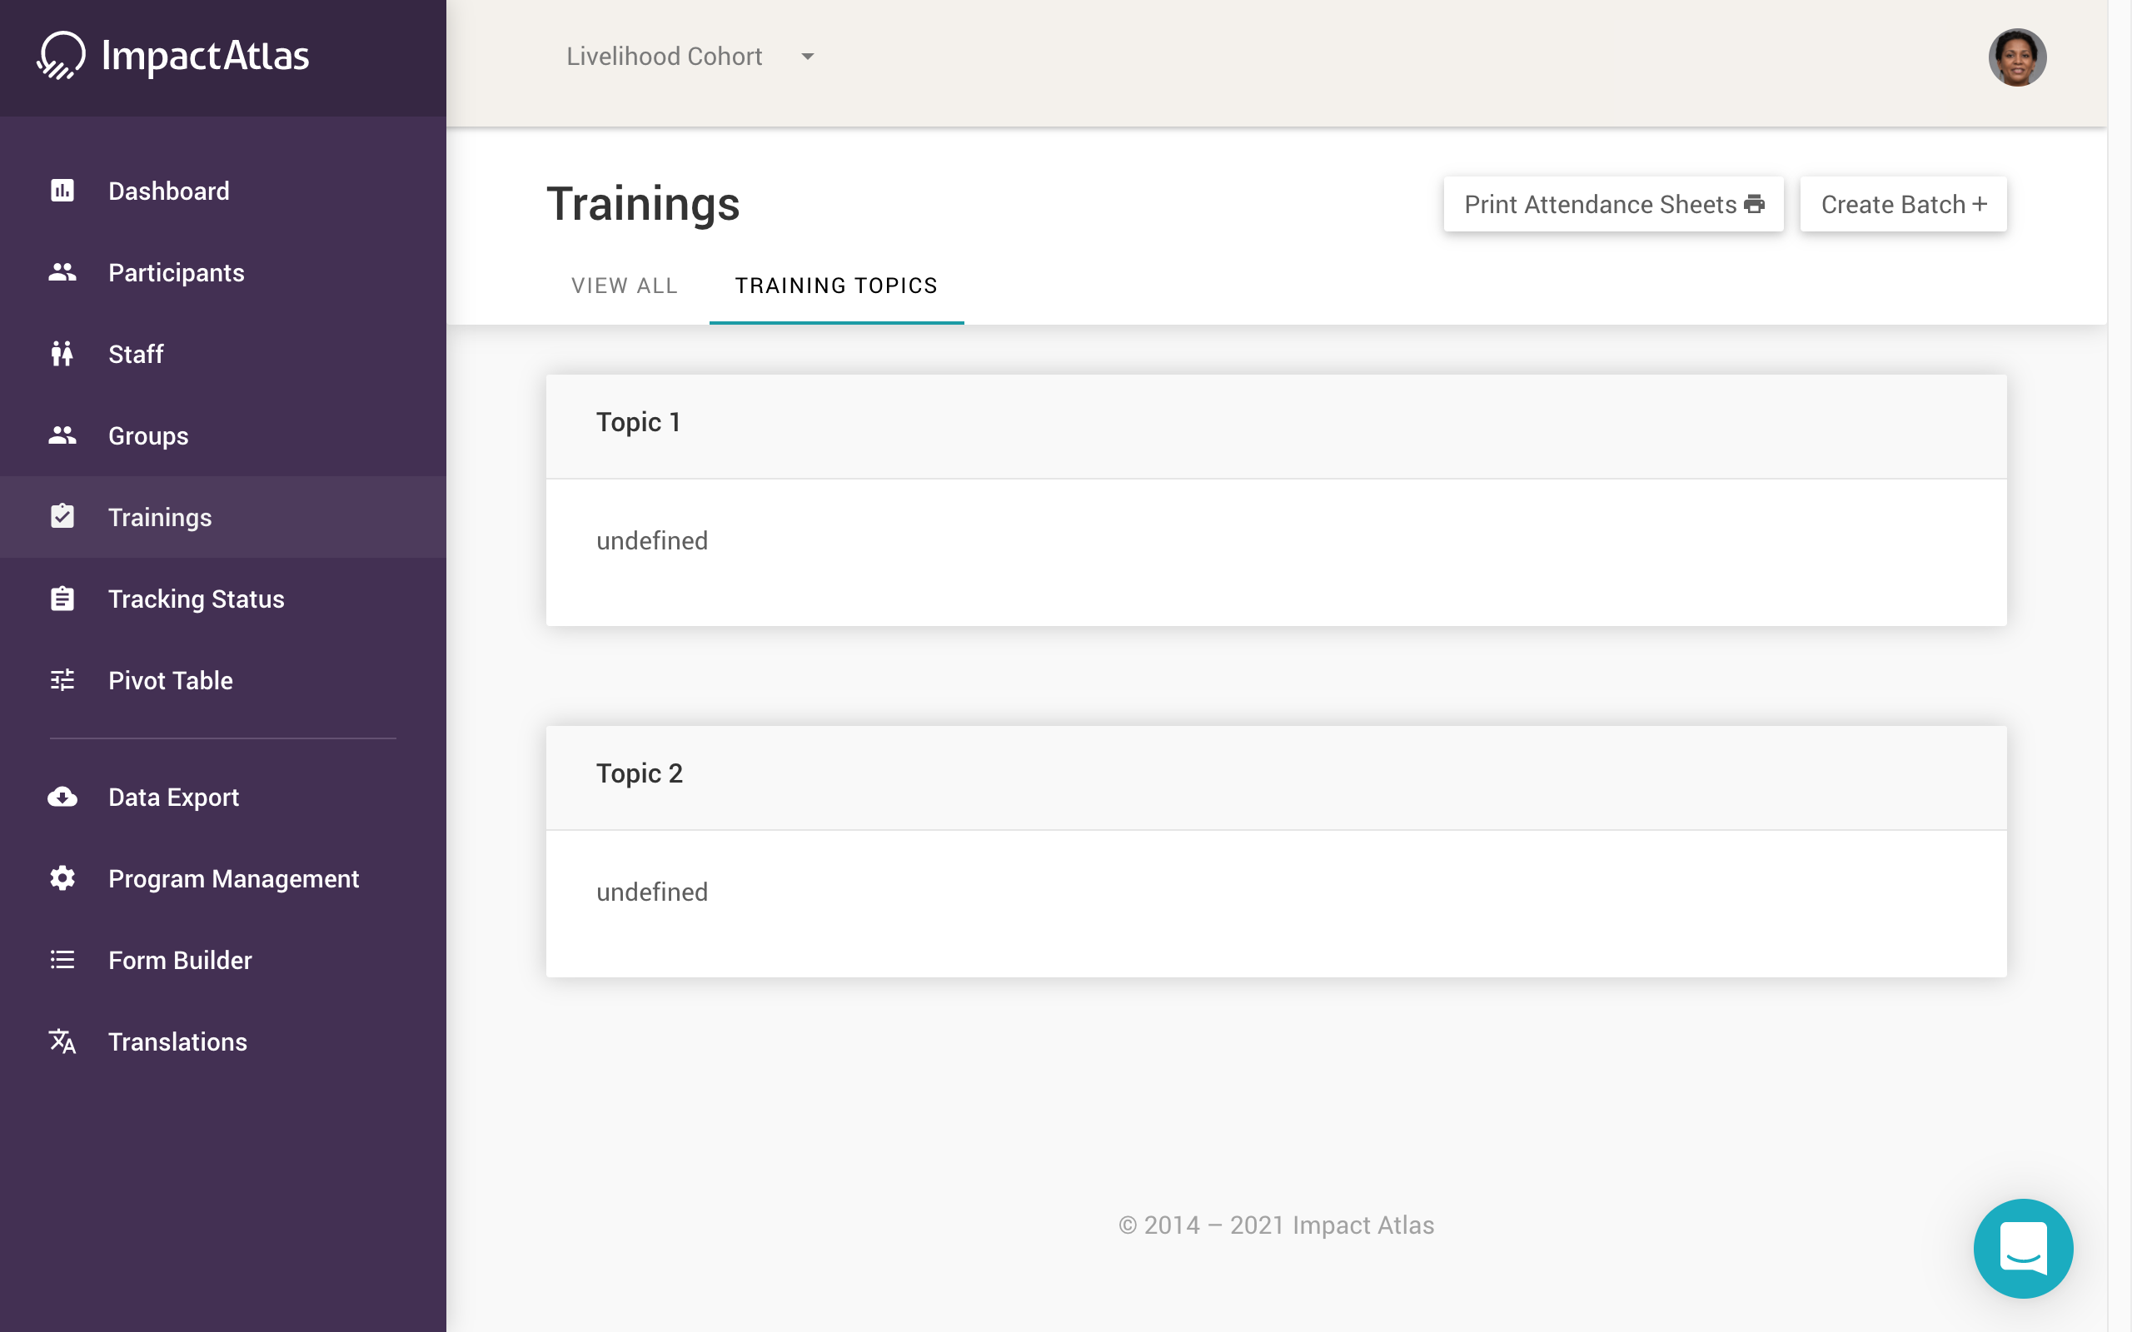Open the Livelihood Cohort program selector
Image resolution: width=2132 pixels, height=1332 pixels.
pyautogui.click(x=665, y=57)
